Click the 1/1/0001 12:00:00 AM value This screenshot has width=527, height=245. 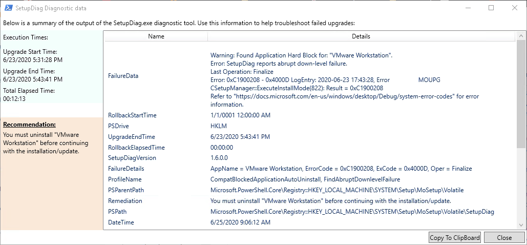coord(240,115)
